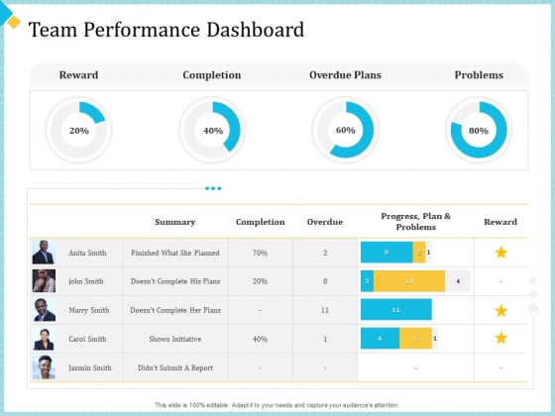Click the yellow segment in Carol Smith's progress bar
This screenshot has height=416, width=555.
click(415, 338)
